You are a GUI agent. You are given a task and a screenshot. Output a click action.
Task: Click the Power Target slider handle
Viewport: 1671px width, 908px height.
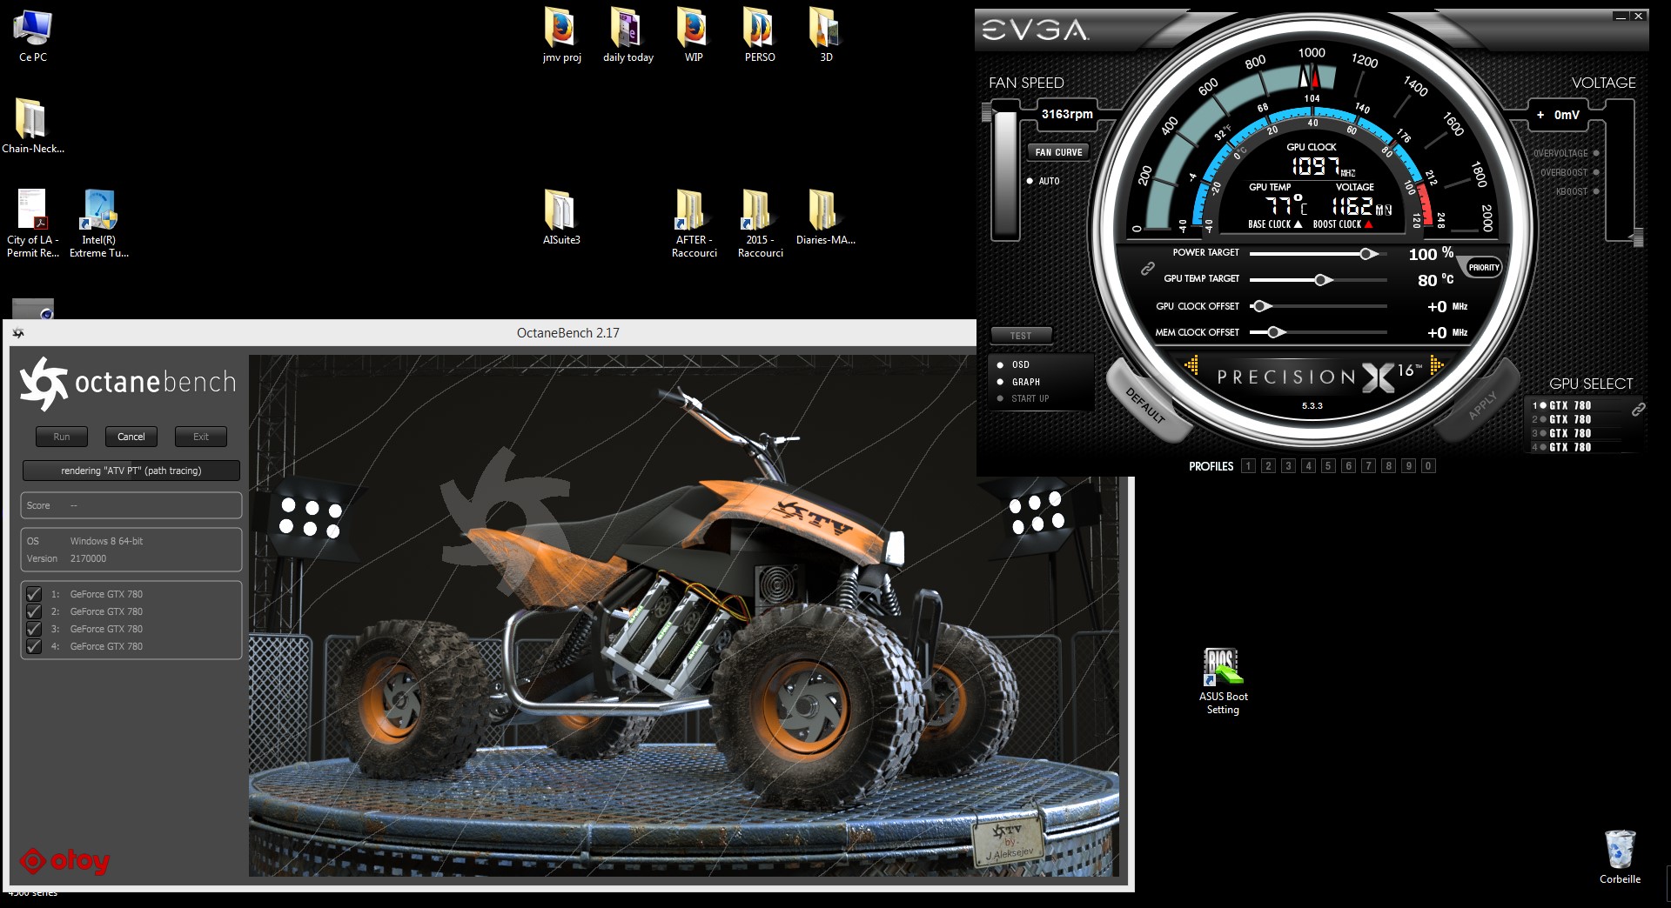point(1368,254)
